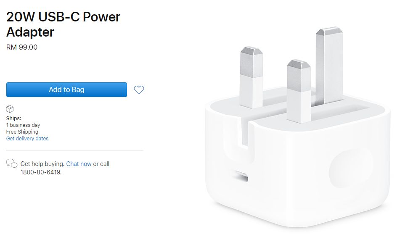Select the RM 99.00 price text
Viewport: 397px width, 237px height.
[22, 47]
